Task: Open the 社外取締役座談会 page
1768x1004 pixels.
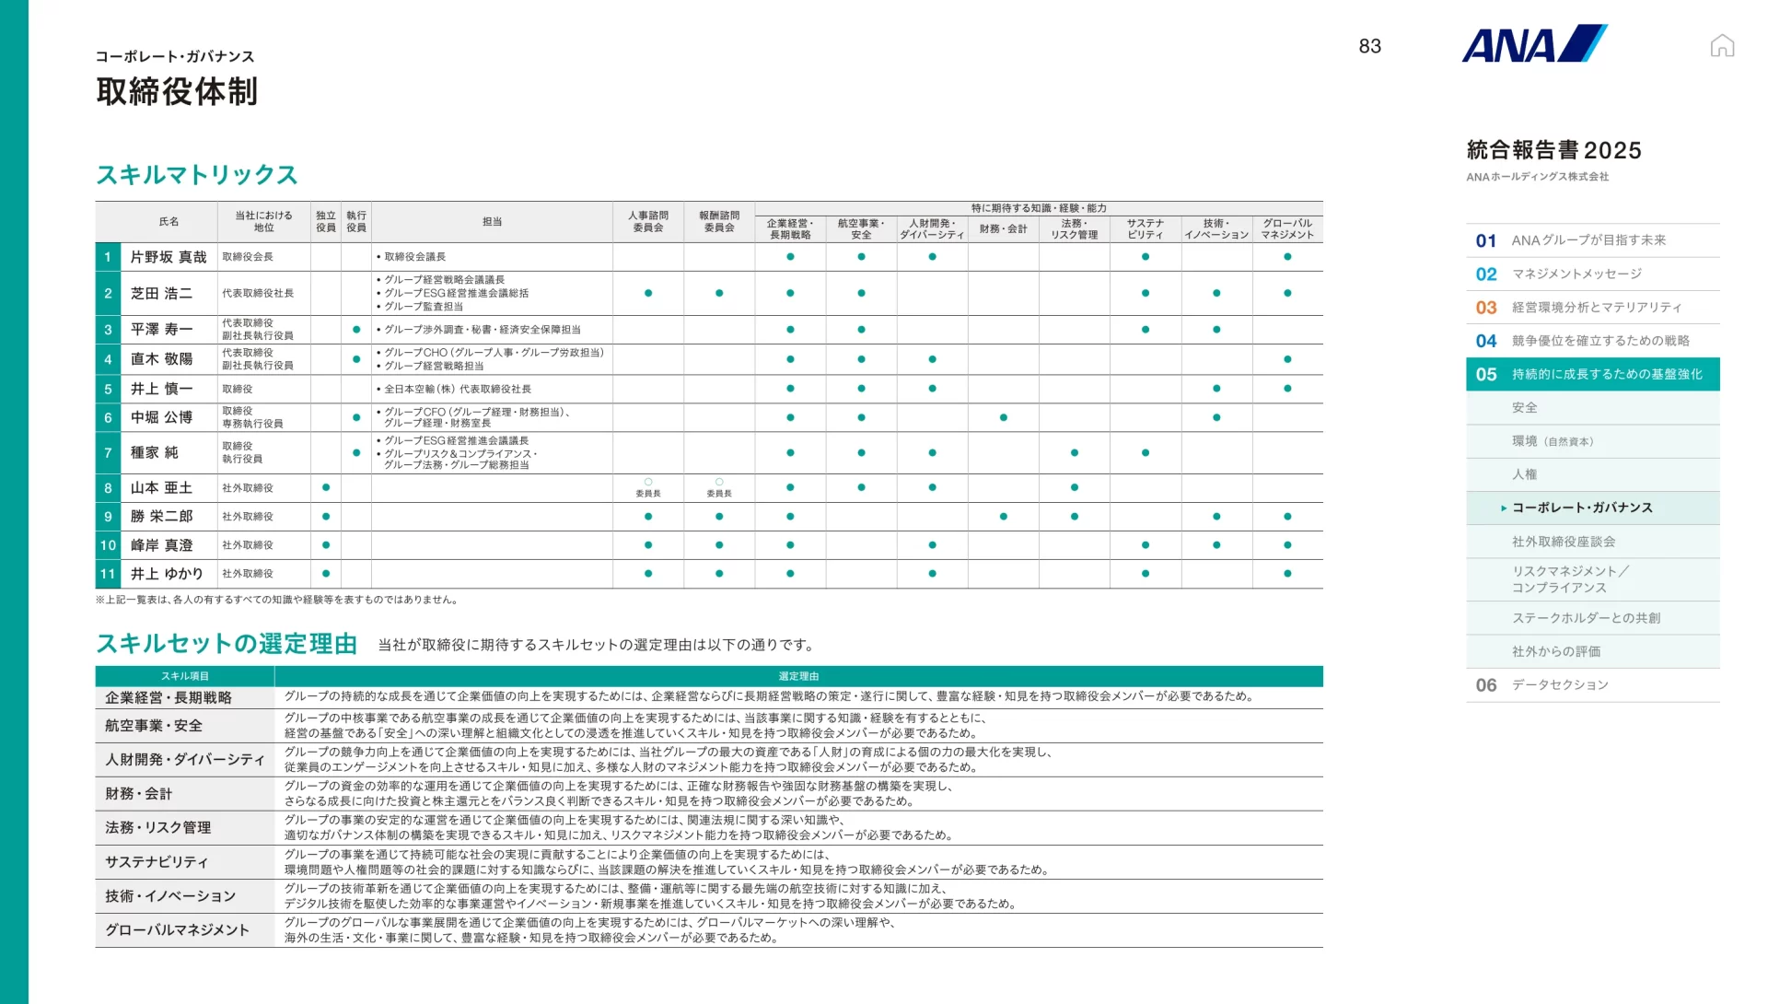Action: [x=1563, y=542]
